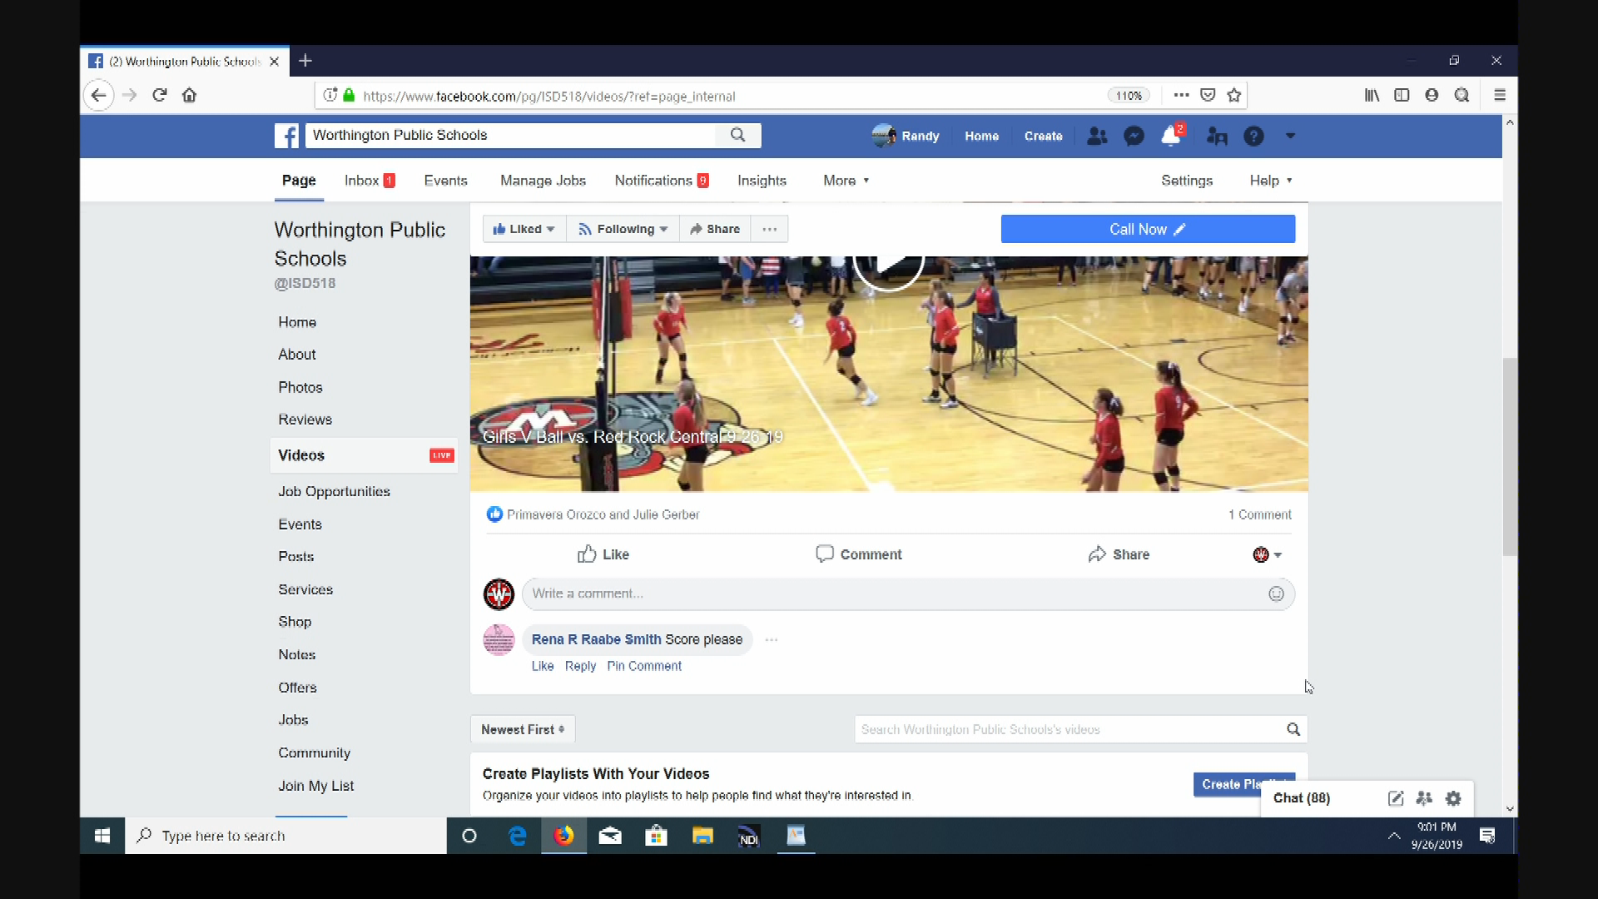Open Messenger icon in blue bar

(x=1134, y=136)
